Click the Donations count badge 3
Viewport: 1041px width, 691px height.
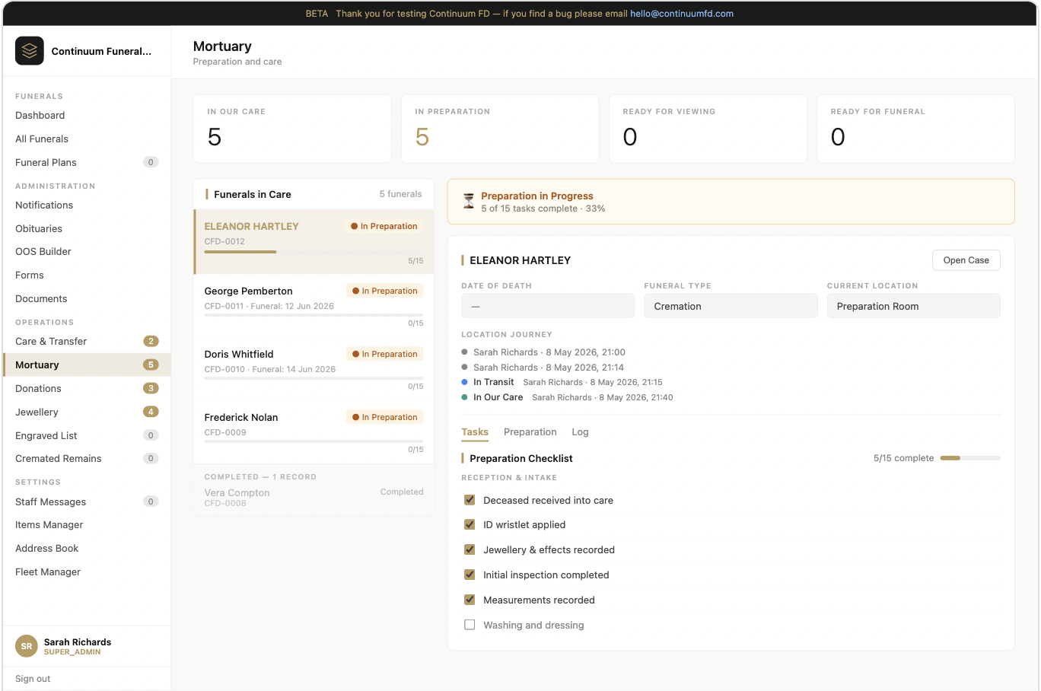(x=151, y=388)
